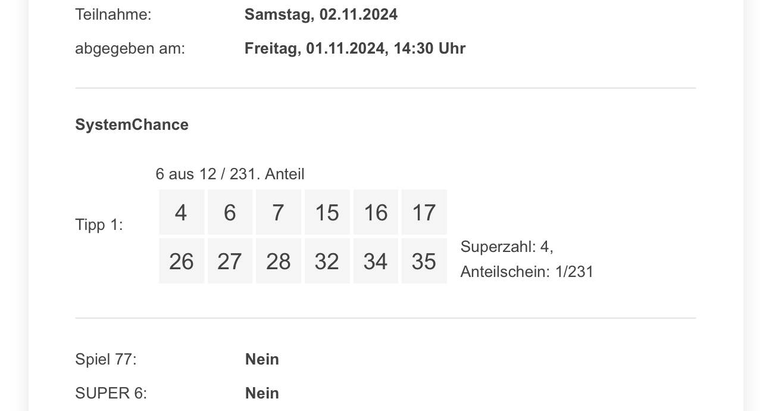Click the abgegeben am timestamp value
772x411 pixels.
point(355,48)
